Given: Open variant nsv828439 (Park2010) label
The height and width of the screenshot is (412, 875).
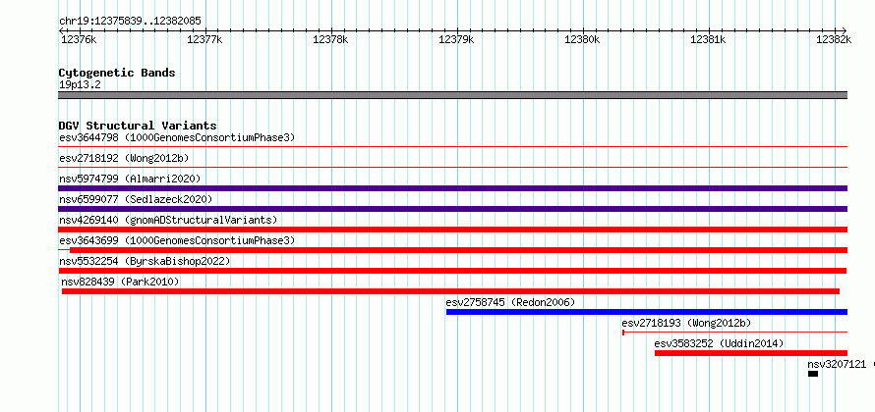Looking at the screenshot, I should click(120, 283).
